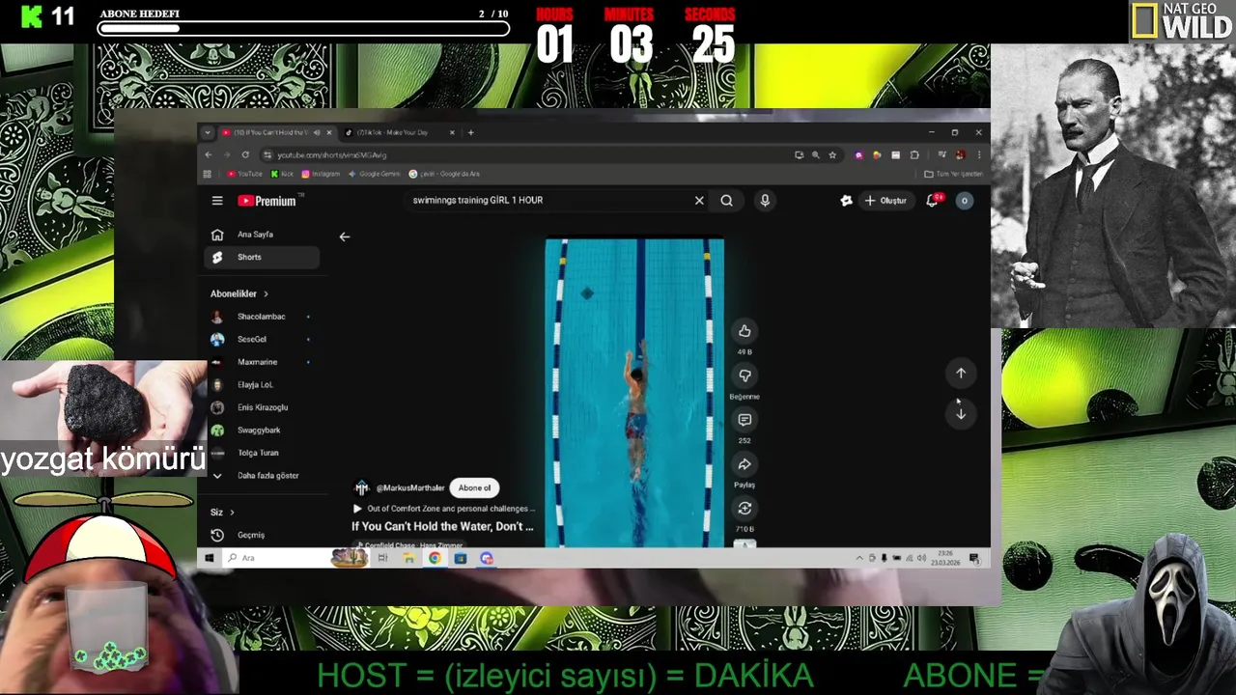The image size is (1236, 695).
Task: Open Tüm Yer İşaretleri folder
Action: click(x=953, y=174)
